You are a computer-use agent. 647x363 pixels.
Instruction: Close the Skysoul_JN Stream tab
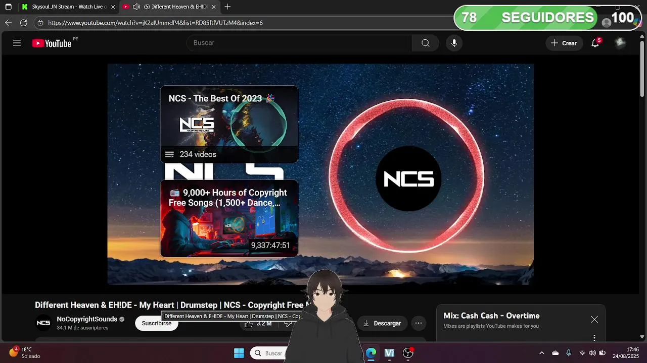pyautogui.click(x=113, y=7)
